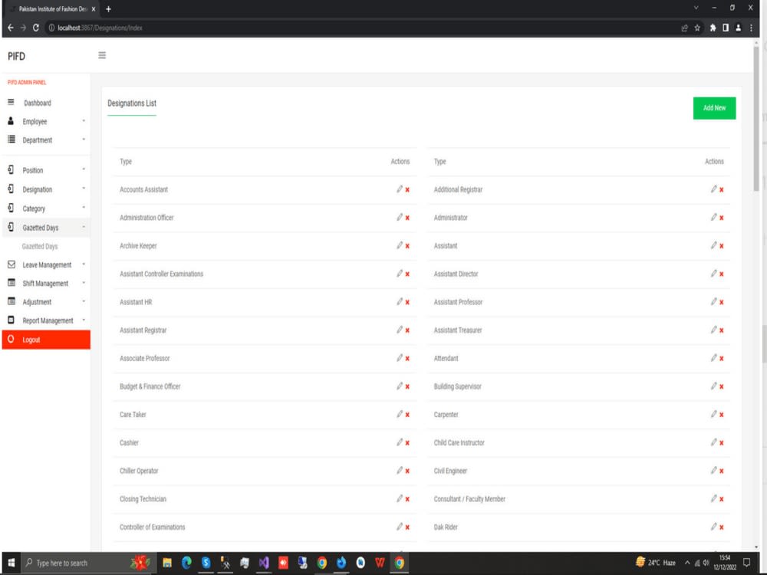Edit the Cashier designation
This screenshot has width=767, height=575.
tap(400, 442)
